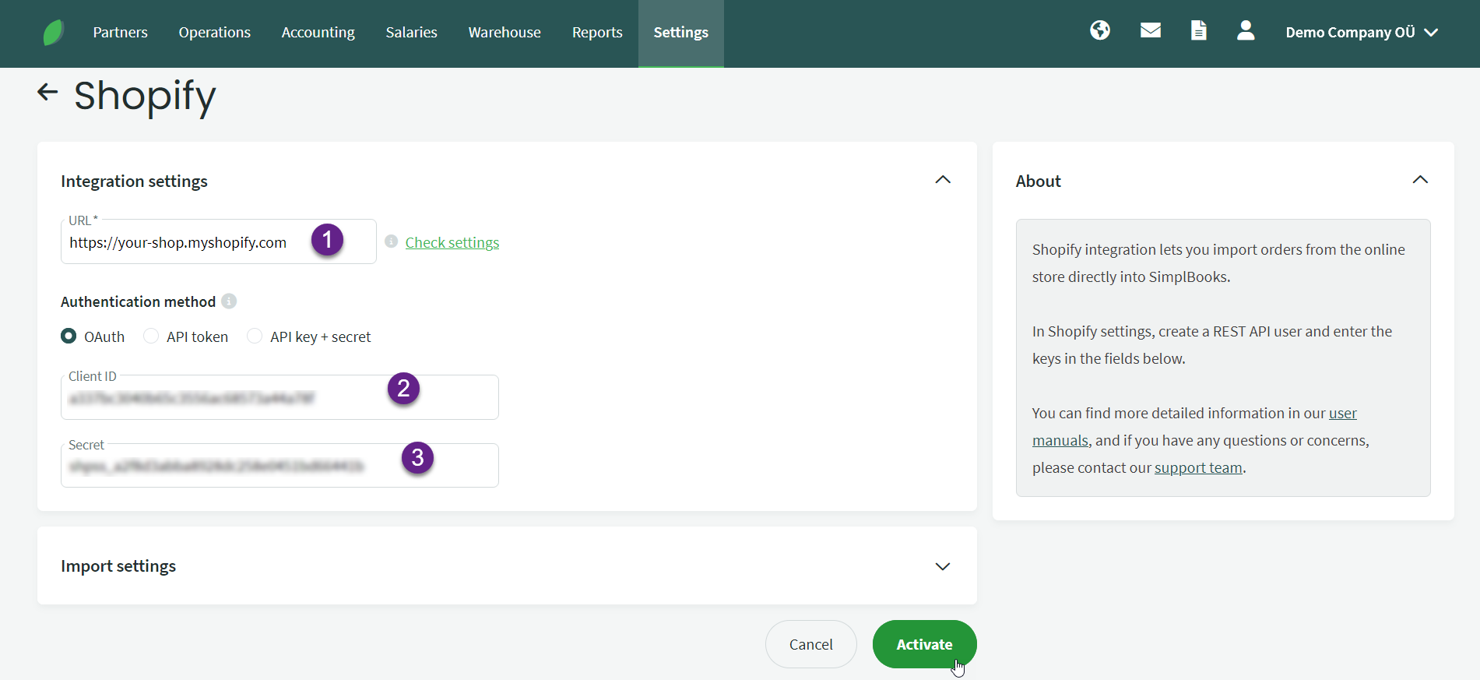Click the green leaf SimplBooks logo
Screen dimensions: 1480x680
(x=53, y=33)
